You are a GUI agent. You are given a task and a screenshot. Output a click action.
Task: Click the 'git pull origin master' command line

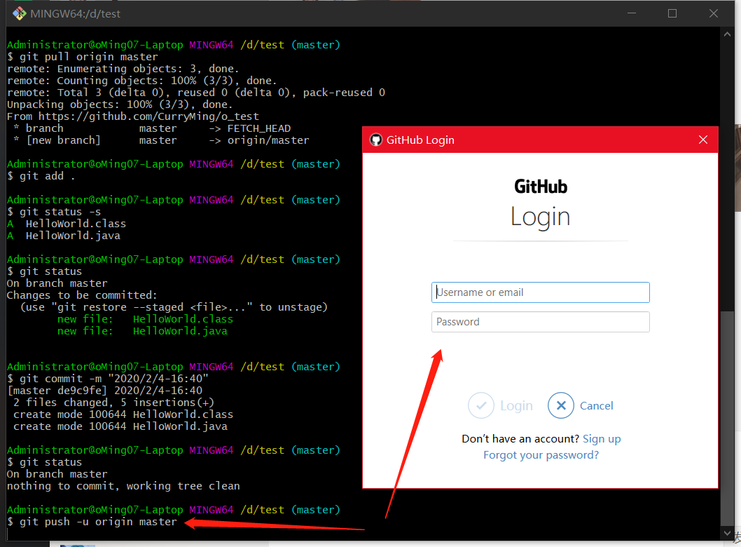(x=83, y=57)
